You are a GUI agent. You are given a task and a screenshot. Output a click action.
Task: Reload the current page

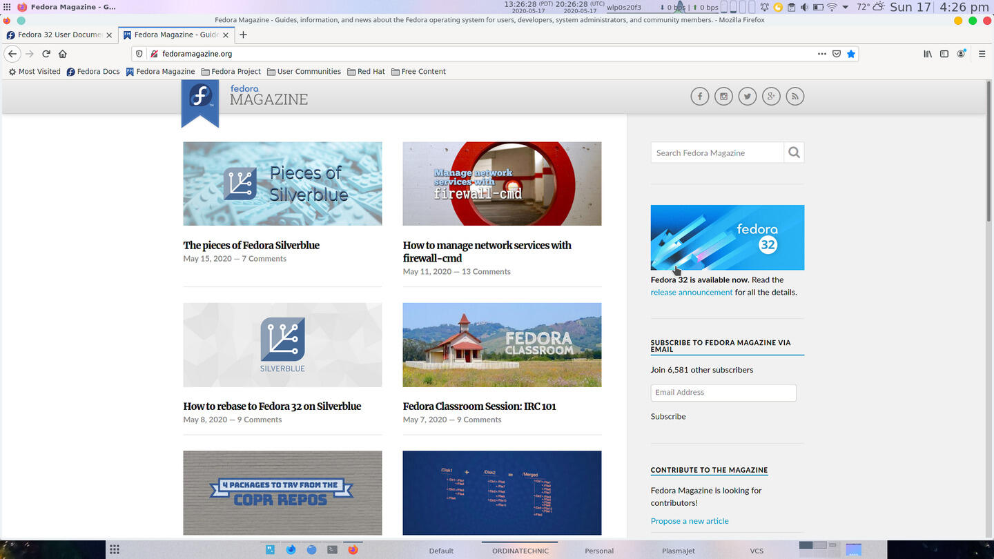point(46,54)
